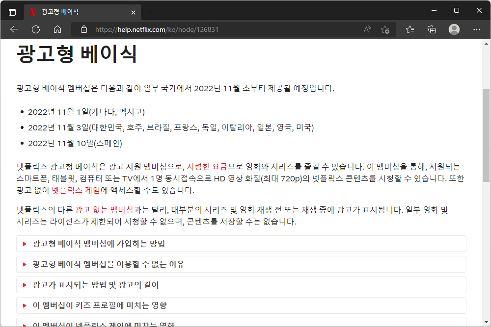
Task: Start Read aloud from the address bar
Action: click(367, 29)
